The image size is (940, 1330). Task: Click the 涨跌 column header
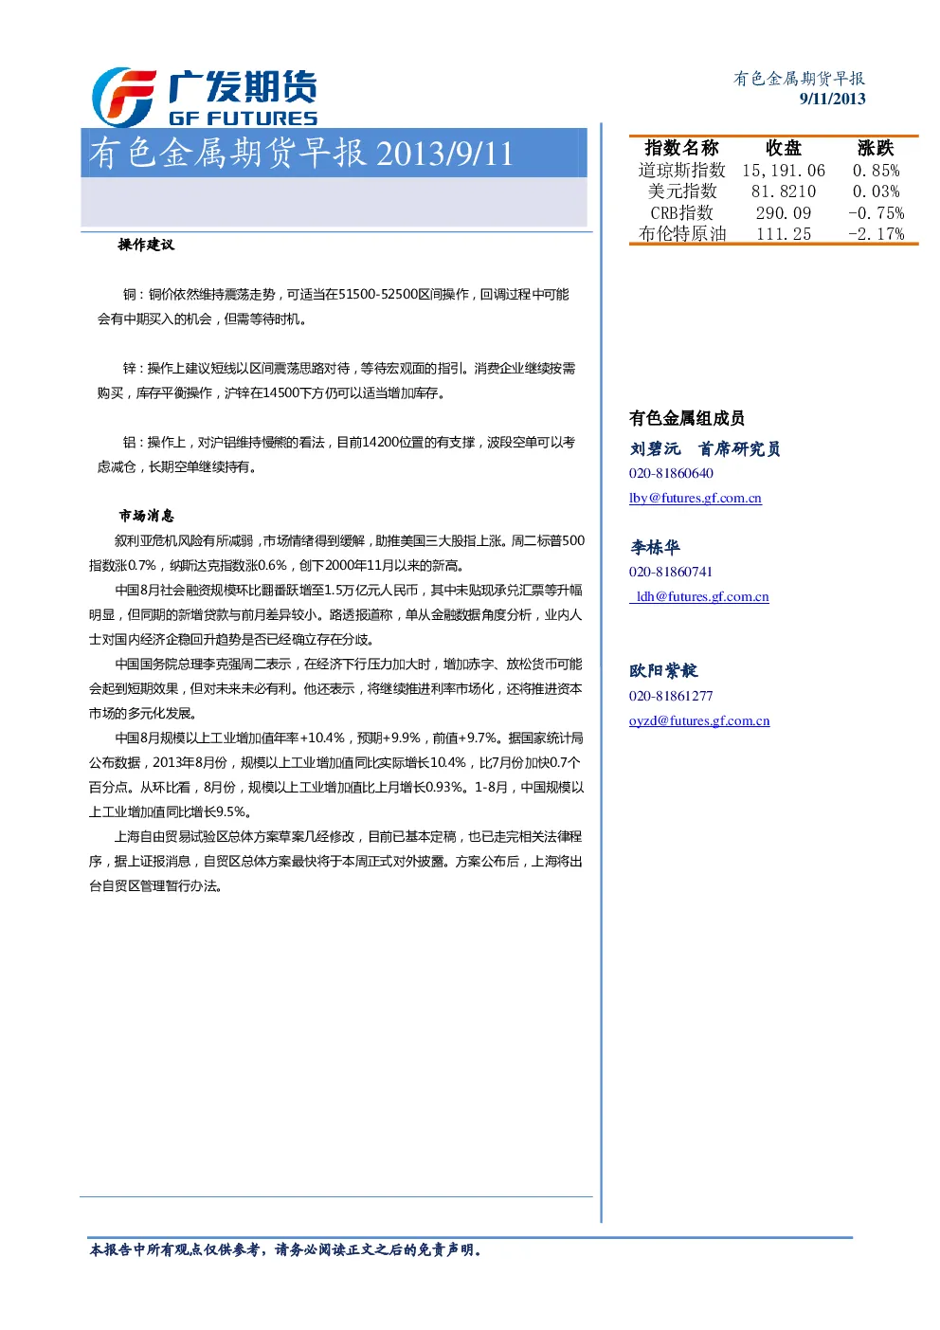point(876,148)
